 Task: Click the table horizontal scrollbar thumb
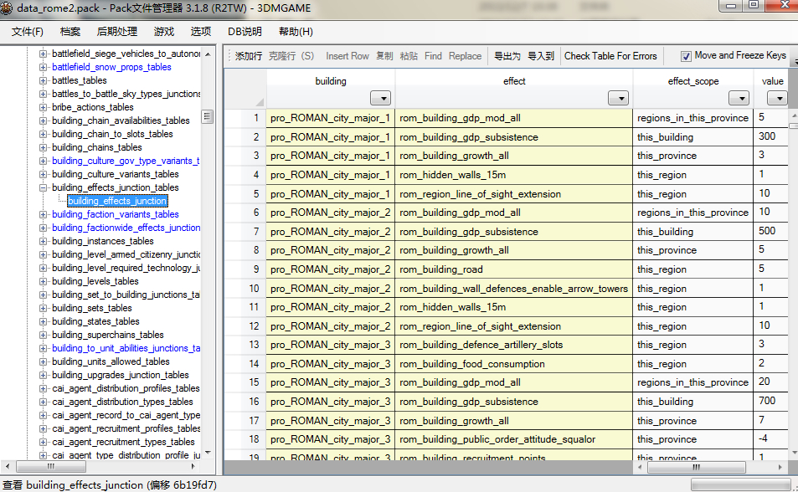(x=696, y=467)
